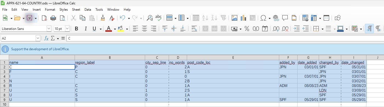This screenshot has height=107, width=384.
Task: Click the Insert Image icon
Action: coord(234,18)
